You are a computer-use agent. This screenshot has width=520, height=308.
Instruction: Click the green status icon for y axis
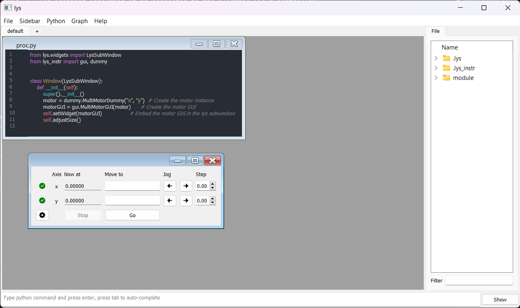(42, 200)
